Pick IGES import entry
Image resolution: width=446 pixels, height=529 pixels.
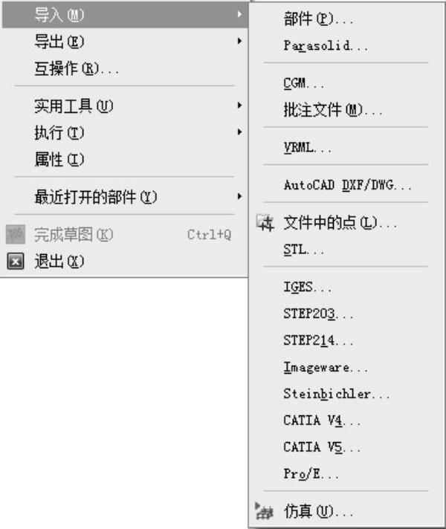[308, 288]
